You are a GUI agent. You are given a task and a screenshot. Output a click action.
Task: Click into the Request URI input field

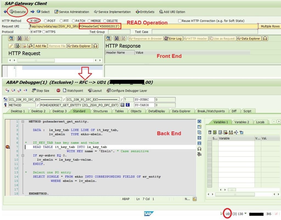(144, 26)
